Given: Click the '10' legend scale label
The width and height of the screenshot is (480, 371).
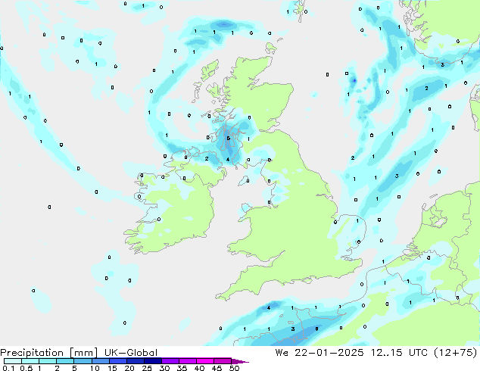Looking at the screenshot, I should tap(95, 368).
